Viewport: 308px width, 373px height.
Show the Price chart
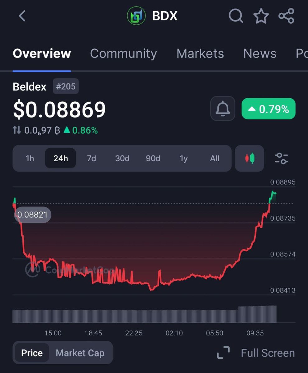32,353
